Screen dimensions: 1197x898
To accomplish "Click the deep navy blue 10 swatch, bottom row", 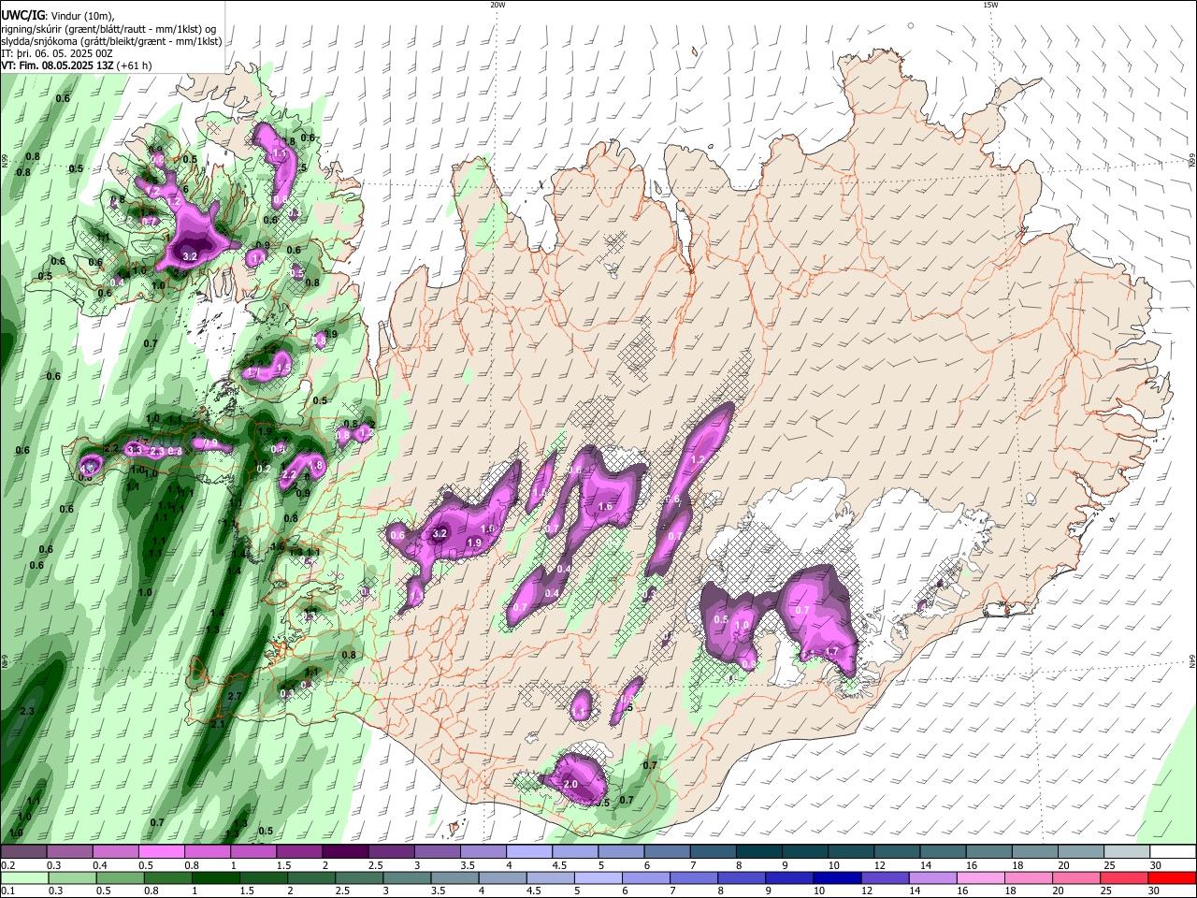I will click(839, 877).
